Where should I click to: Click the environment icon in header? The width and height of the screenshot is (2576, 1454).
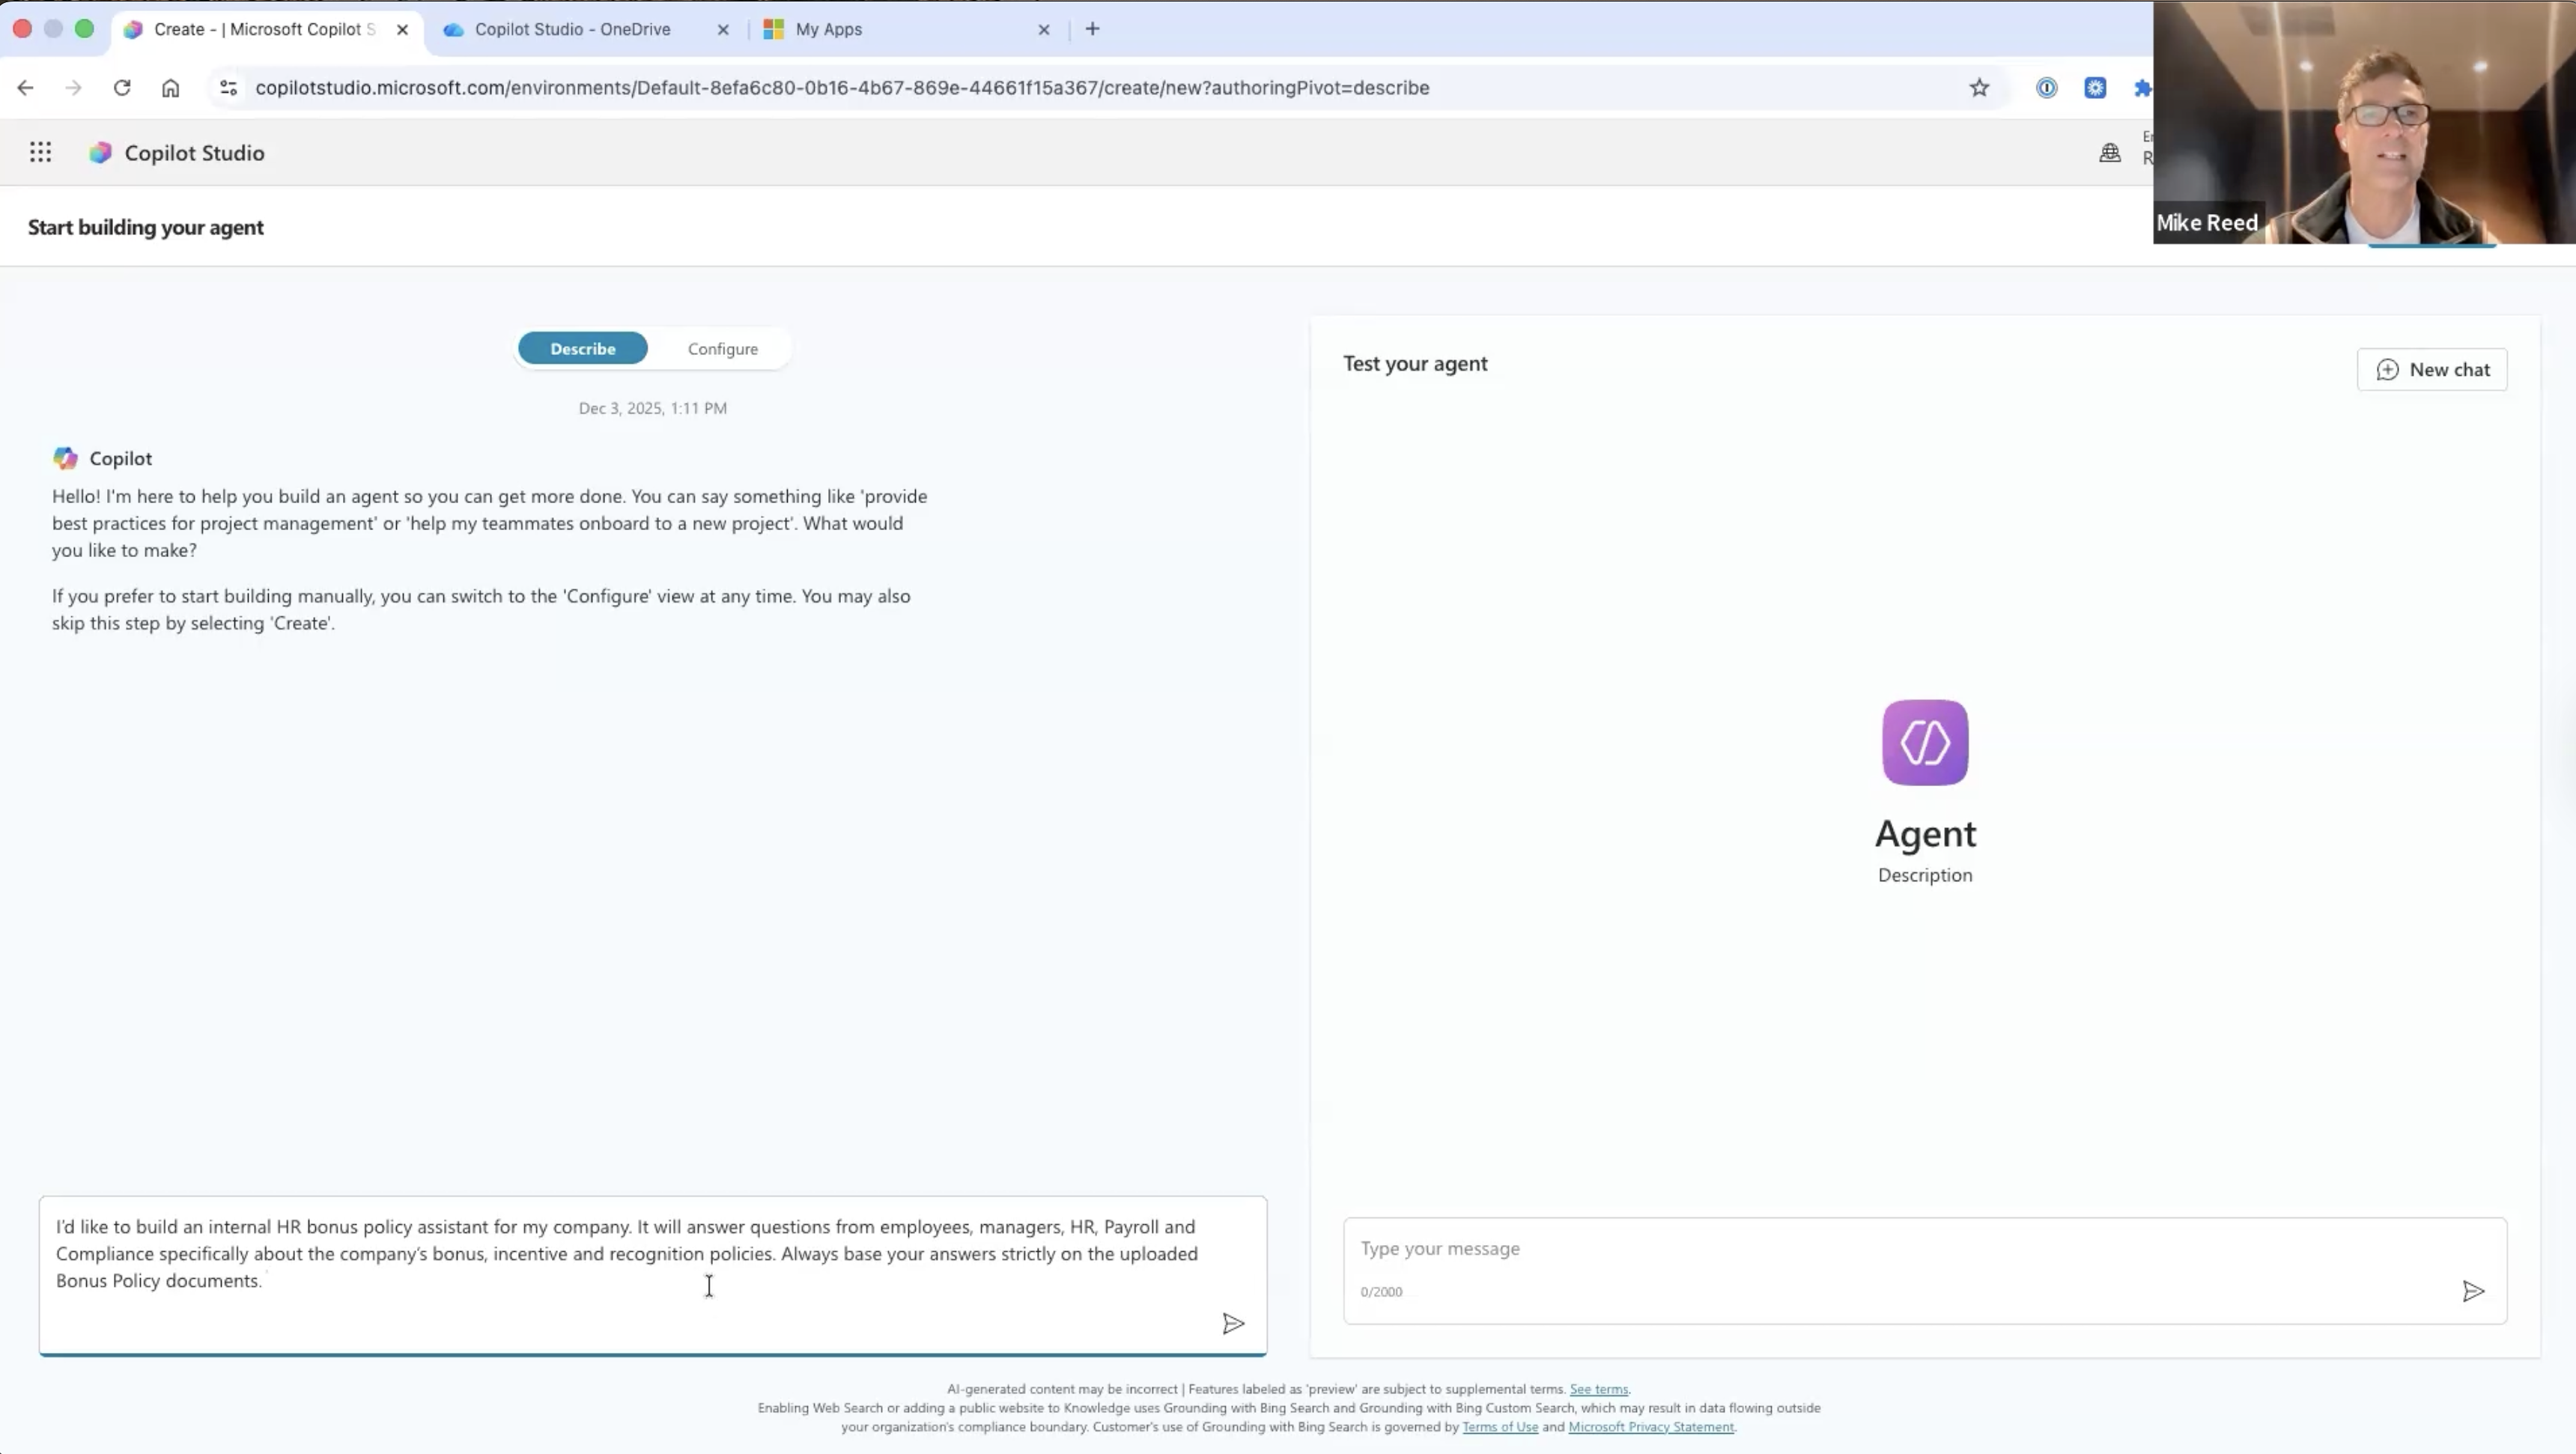point(2110,152)
